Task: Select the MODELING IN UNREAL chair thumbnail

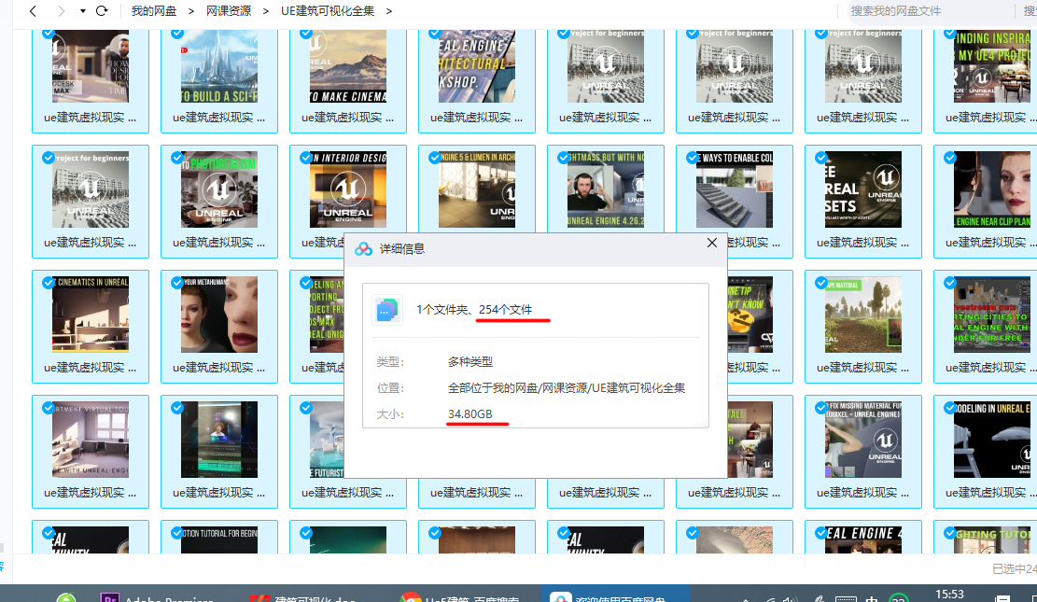Action: (991, 440)
